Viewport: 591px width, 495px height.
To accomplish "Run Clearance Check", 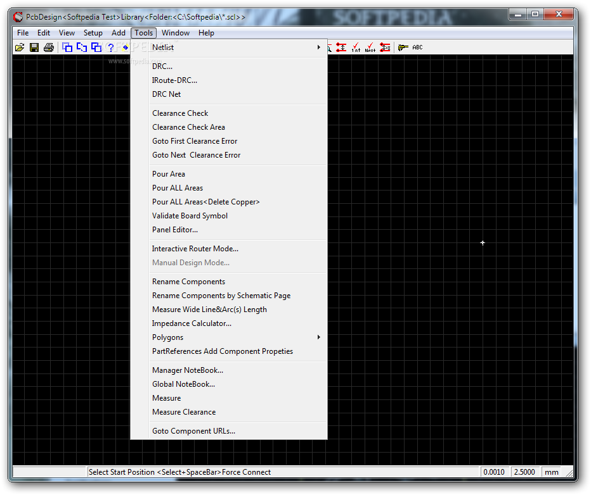I will point(229,113).
